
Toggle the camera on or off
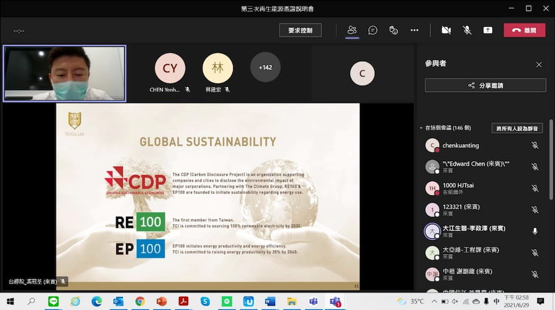(446, 30)
